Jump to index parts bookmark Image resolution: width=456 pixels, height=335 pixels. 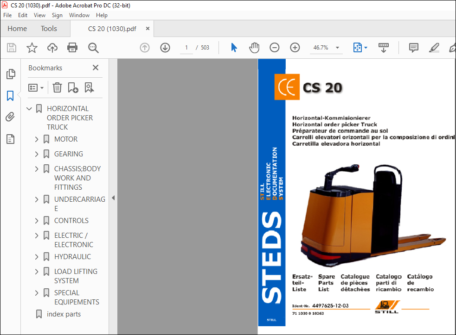[x=64, y=314]
